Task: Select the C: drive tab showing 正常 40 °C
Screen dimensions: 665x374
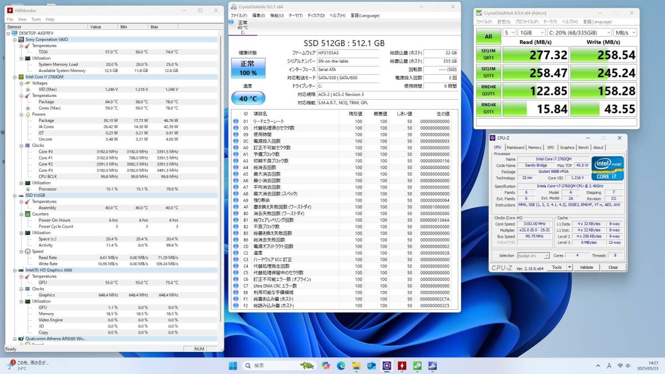Action: click(242, 27)
